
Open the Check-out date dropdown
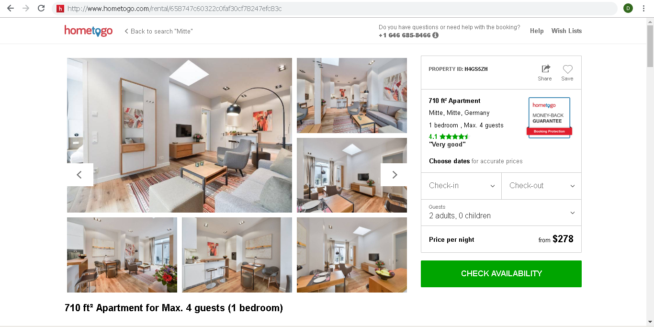541,186
